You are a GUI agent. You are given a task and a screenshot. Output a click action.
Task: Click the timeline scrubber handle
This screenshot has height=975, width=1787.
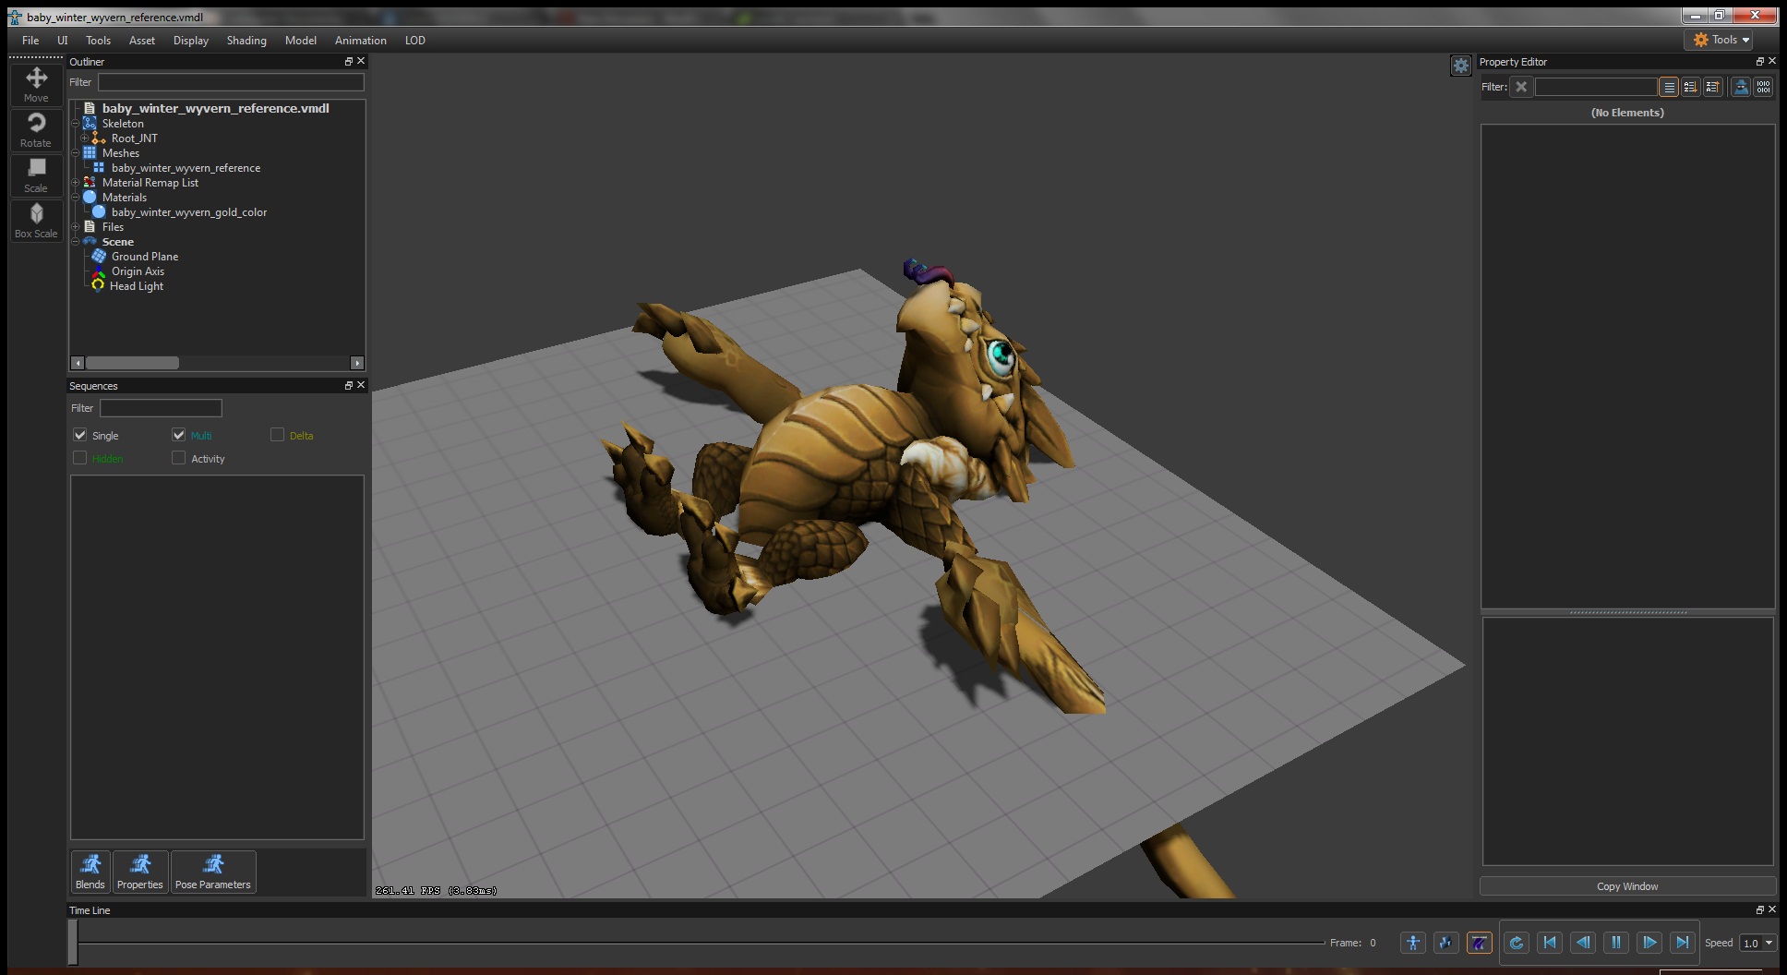[73, 943]
